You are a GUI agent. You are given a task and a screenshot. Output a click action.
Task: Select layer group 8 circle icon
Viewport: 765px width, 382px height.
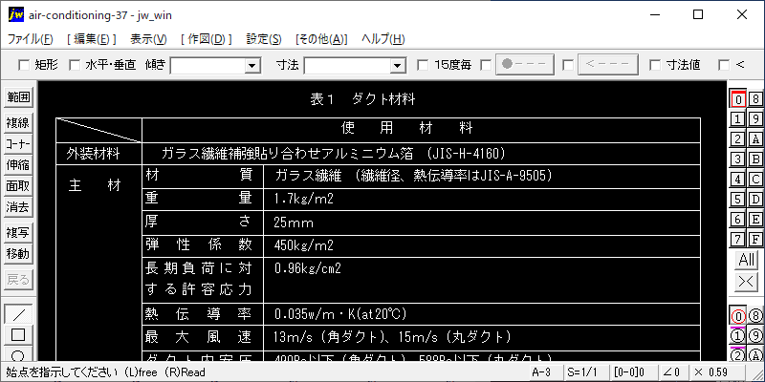(x=755, y=316)
